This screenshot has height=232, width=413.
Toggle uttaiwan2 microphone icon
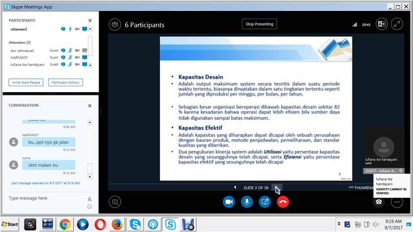click(70, 29)
